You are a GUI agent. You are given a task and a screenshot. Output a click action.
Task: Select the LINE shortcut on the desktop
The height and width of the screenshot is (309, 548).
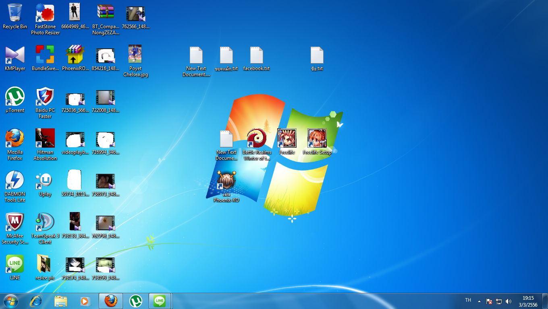(15, 268)
